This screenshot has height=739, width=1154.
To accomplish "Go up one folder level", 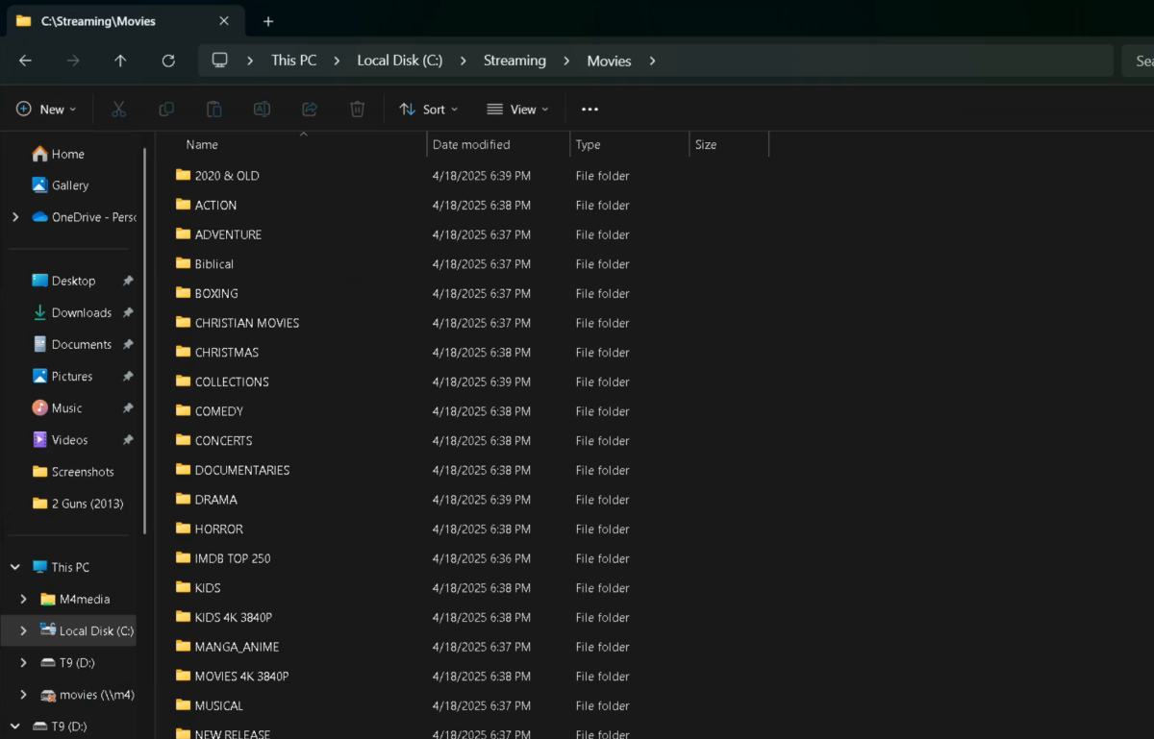I will click(x=120, y=60).
